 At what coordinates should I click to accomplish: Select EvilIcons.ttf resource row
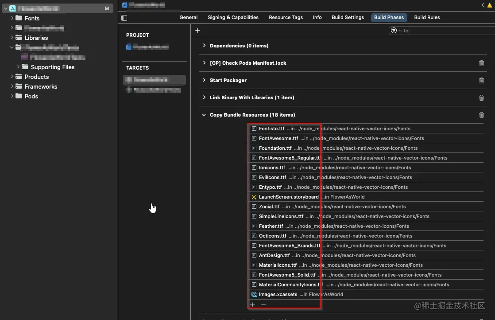tap(366, 177)
